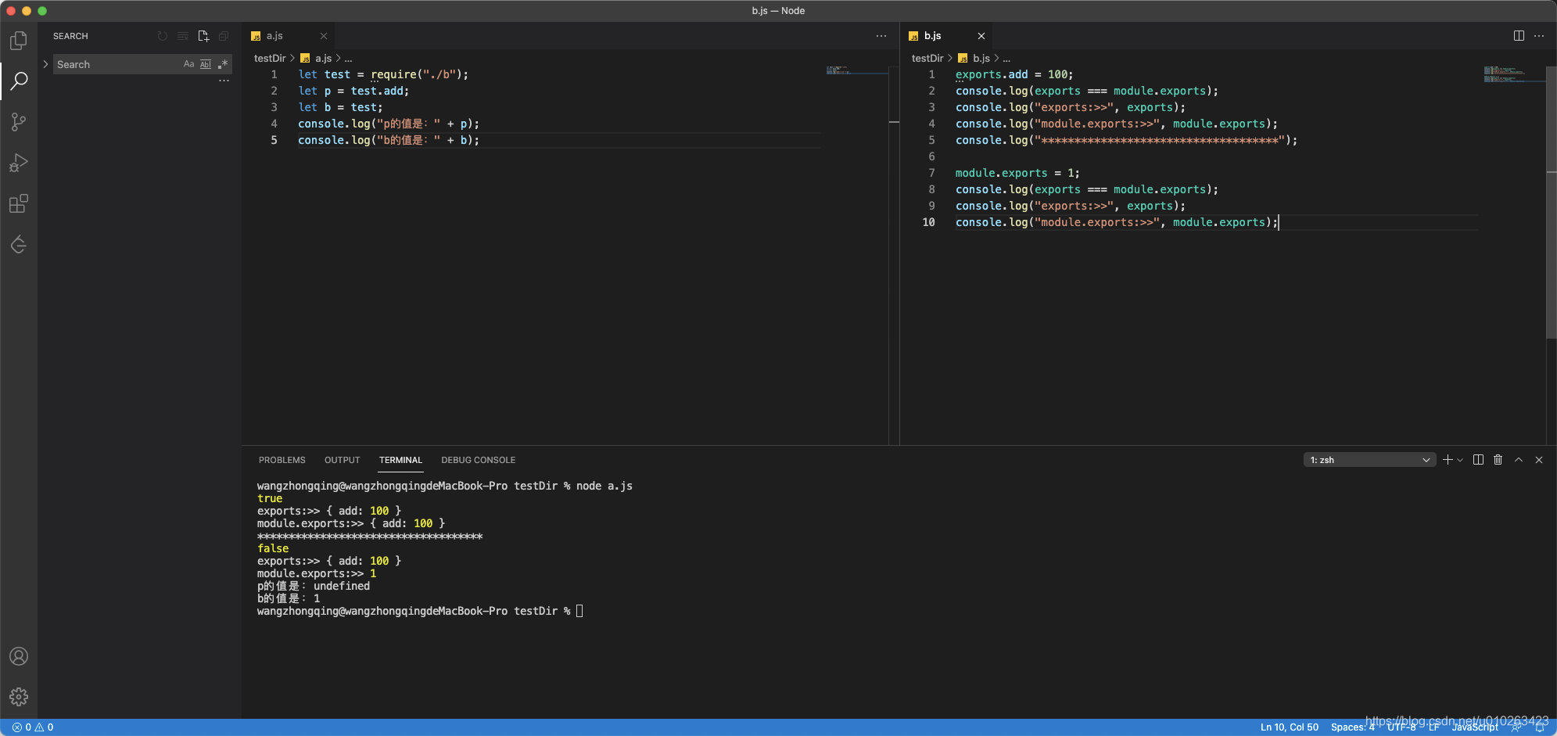This screenshot has width=1557, height=736.
Task: Click testDir breadcrumb in a.js editor
Action: point(270,58)
